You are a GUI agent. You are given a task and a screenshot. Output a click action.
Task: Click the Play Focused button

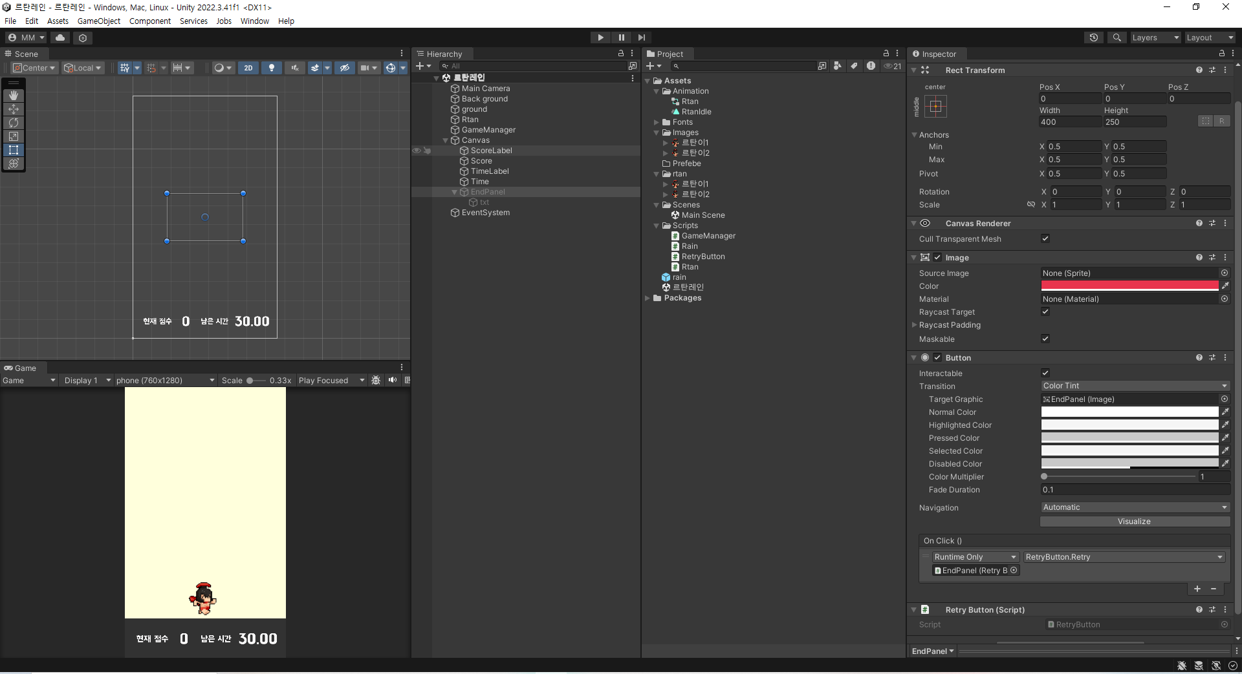click(331, 380)
